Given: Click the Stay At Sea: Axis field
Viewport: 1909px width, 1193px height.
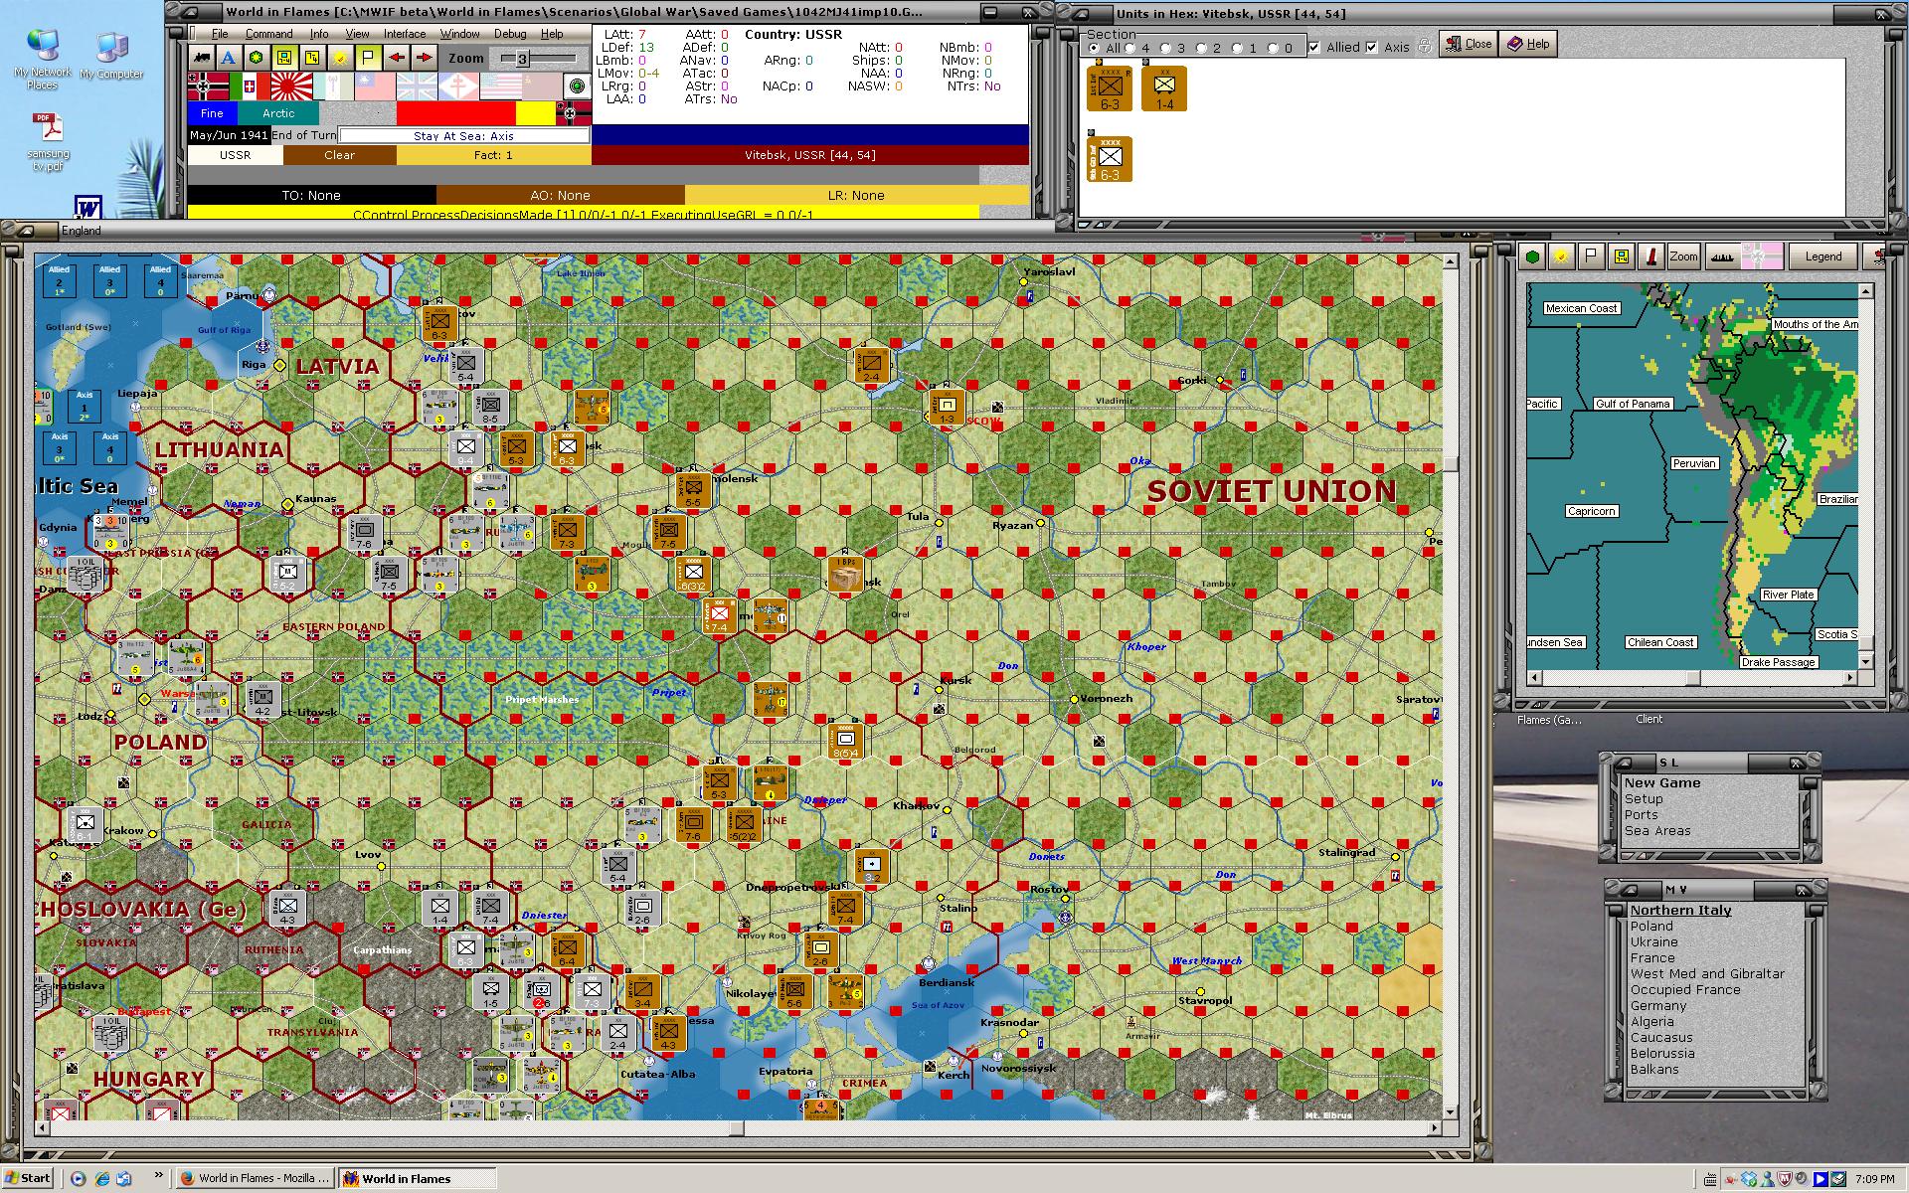Looking at the screenshot, I should click(x=463, y=135).
